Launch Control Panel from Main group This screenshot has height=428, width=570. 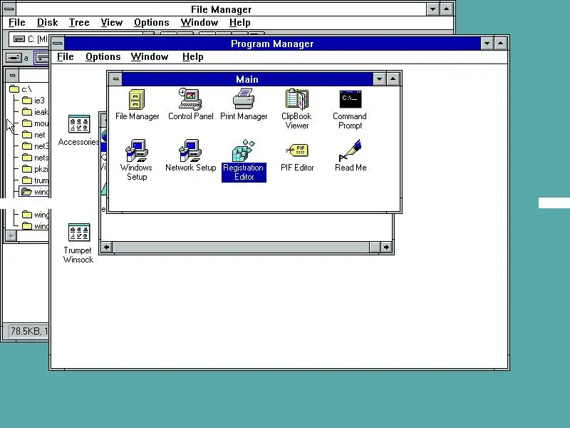[190, 104]
